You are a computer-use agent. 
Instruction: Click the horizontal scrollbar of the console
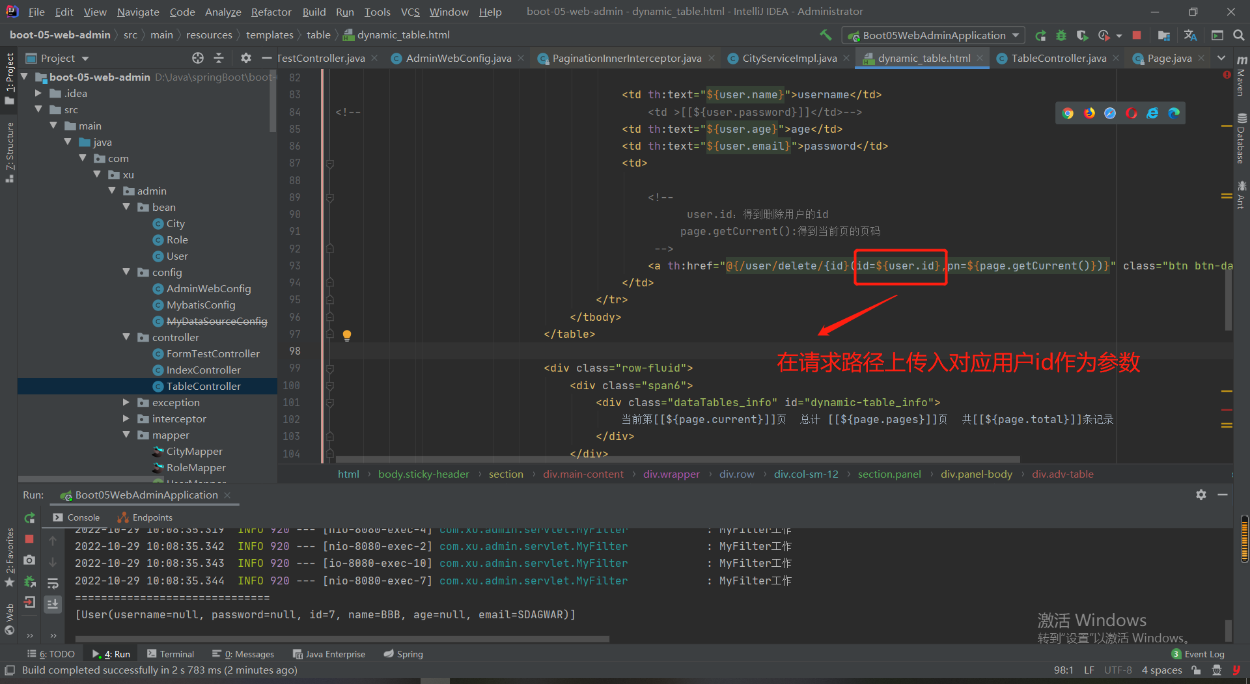pos(342,639)
